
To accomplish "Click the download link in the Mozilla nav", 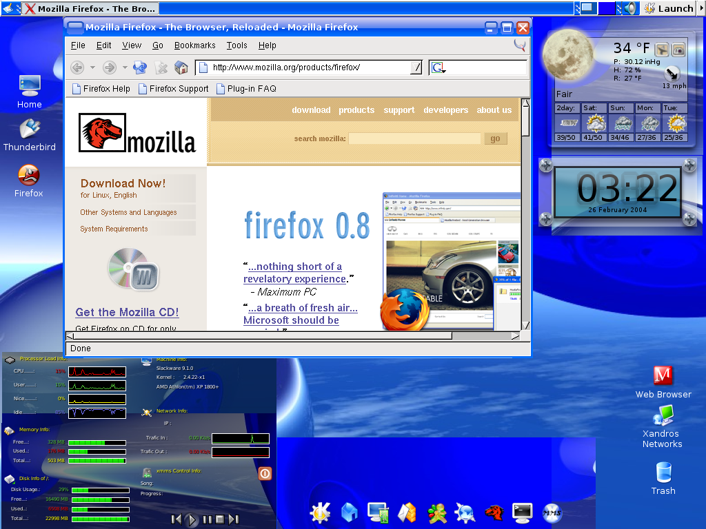I will tap(311, 110).
